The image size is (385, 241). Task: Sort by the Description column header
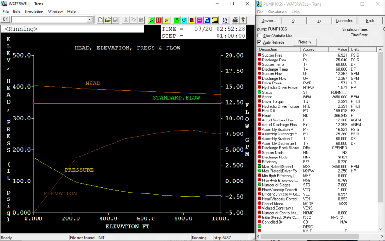pos(279,49)
